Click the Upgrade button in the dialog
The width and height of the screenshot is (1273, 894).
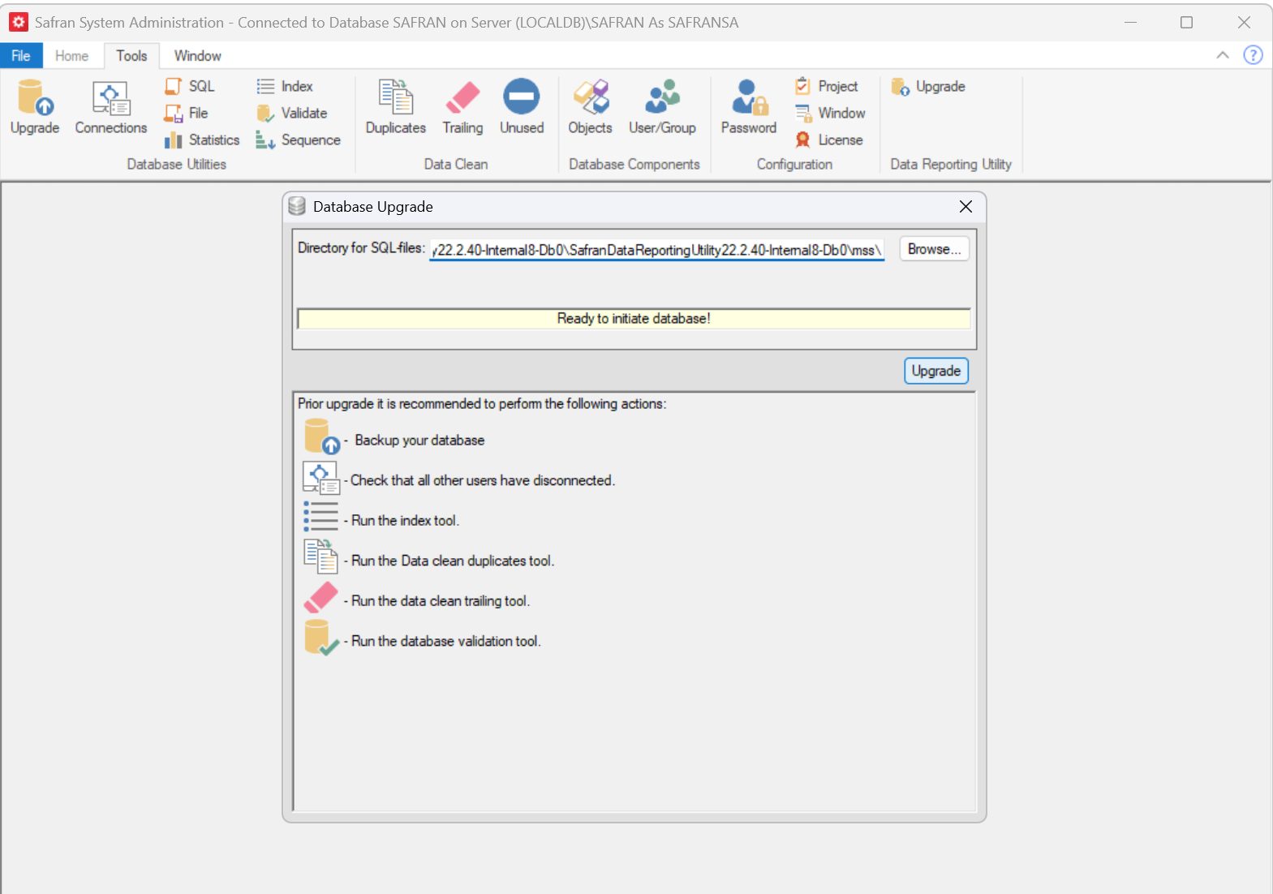tap(936, 371)
